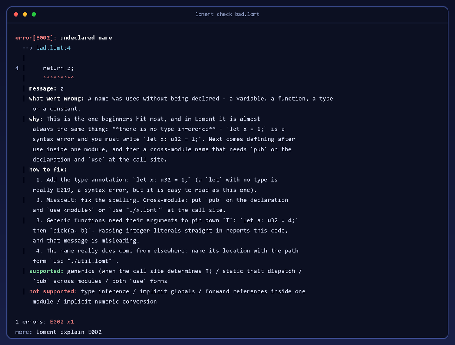Image resolution: width=455 pixels, height=345 pixels.
Task: Click the text 'or a constant.'
Action: click(x=56, y=109)
